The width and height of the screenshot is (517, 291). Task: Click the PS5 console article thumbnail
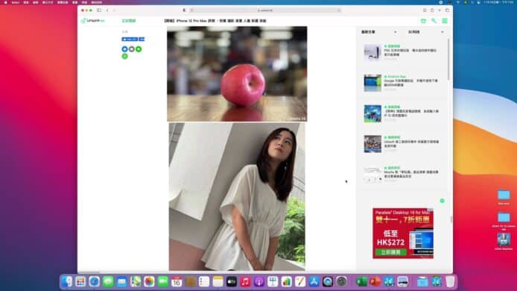click(x=372, y=52)
